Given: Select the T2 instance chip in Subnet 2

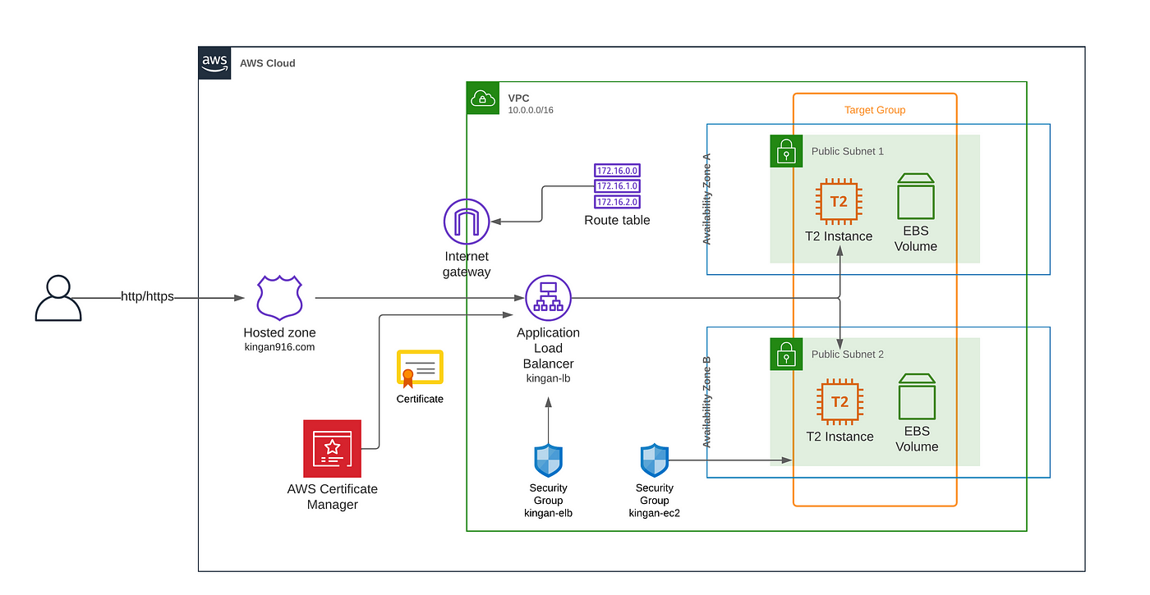Looking at the screenshot, I should 839,401.
